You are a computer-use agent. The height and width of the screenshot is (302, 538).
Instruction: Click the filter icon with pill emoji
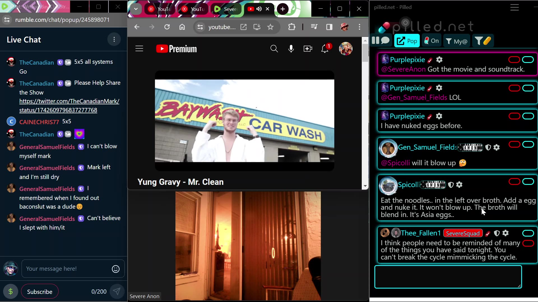[x=483, y=41]
